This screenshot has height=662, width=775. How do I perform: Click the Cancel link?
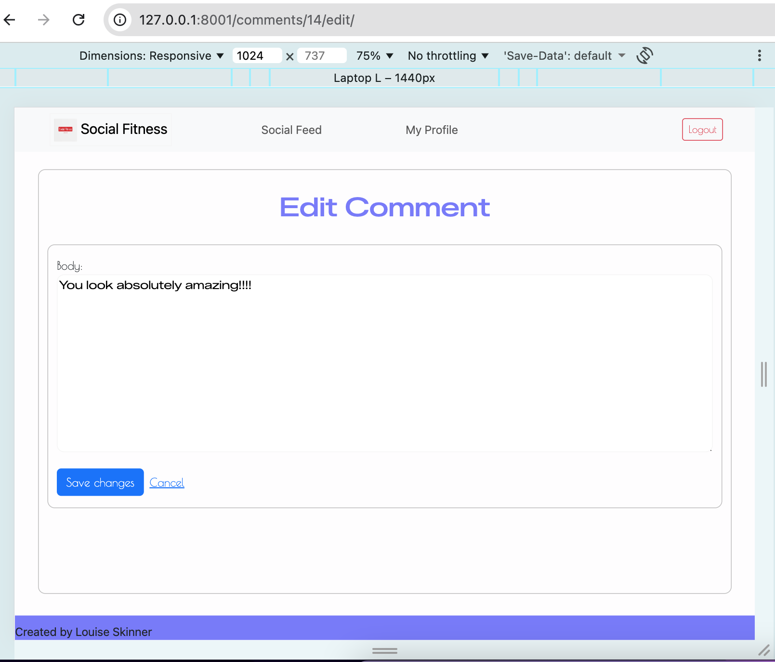[167, 482]
